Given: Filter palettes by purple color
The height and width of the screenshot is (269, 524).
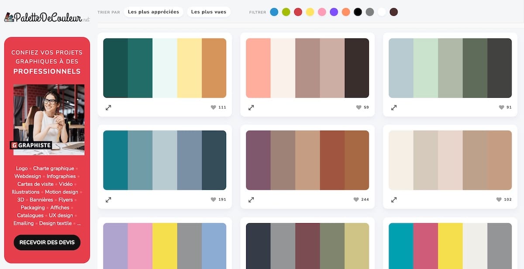Looking at the screenshot, I should click(334, 12).
